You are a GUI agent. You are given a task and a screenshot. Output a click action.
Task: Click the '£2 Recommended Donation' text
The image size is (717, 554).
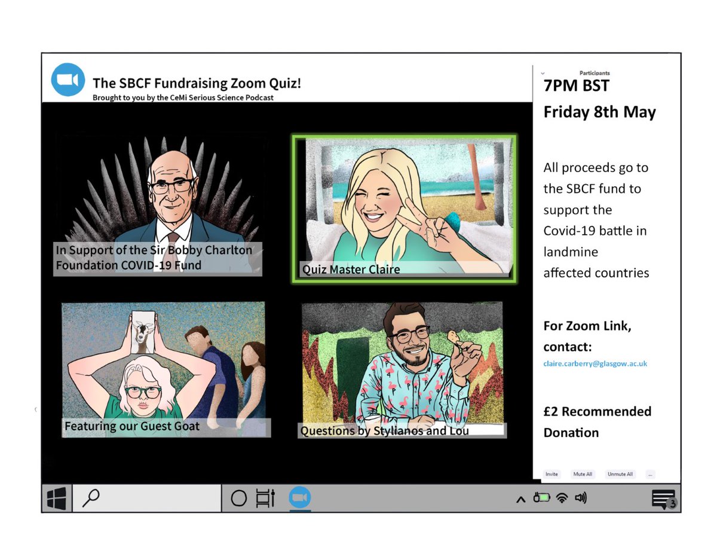point(597,422)
